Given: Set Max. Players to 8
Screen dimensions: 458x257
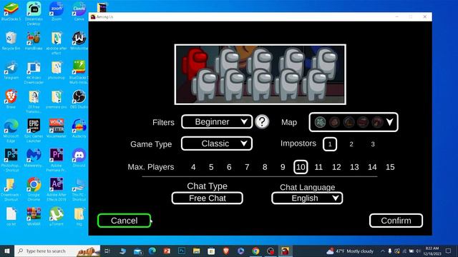Looking at the screenshot, I should point(265,167).
